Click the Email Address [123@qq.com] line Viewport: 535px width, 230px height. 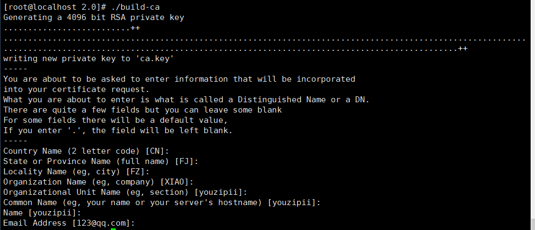coord(70,223)
